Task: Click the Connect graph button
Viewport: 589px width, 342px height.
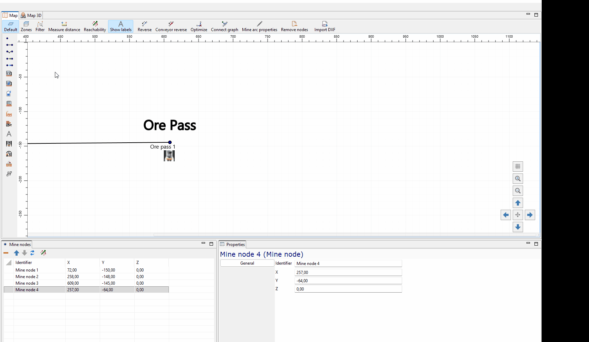Action: click(x=225, y=26)
